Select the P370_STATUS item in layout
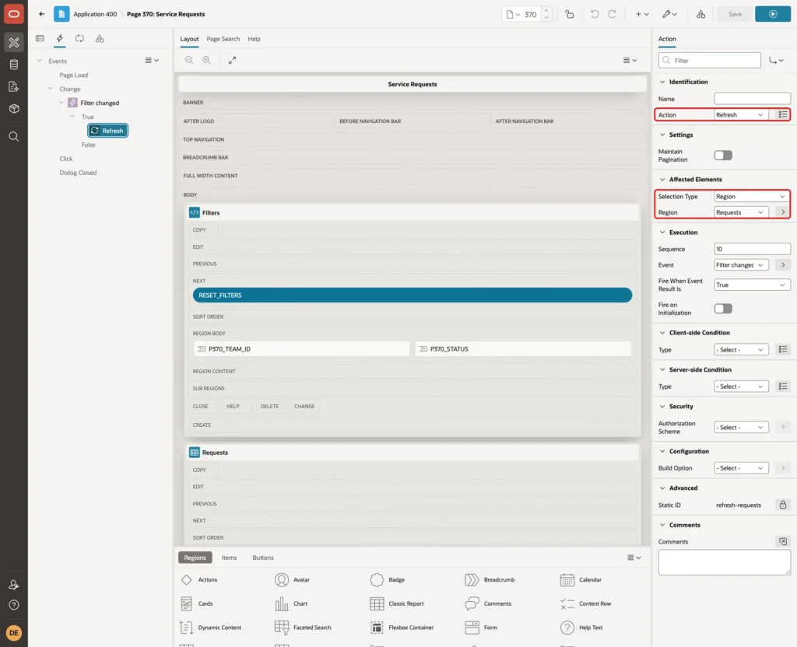The height and width of the screenshot is (647, 797). coord(523,349)
